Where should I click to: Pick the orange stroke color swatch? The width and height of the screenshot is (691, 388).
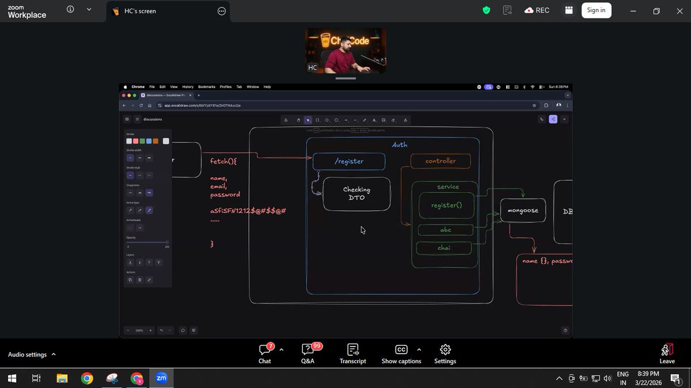(155, 141)
